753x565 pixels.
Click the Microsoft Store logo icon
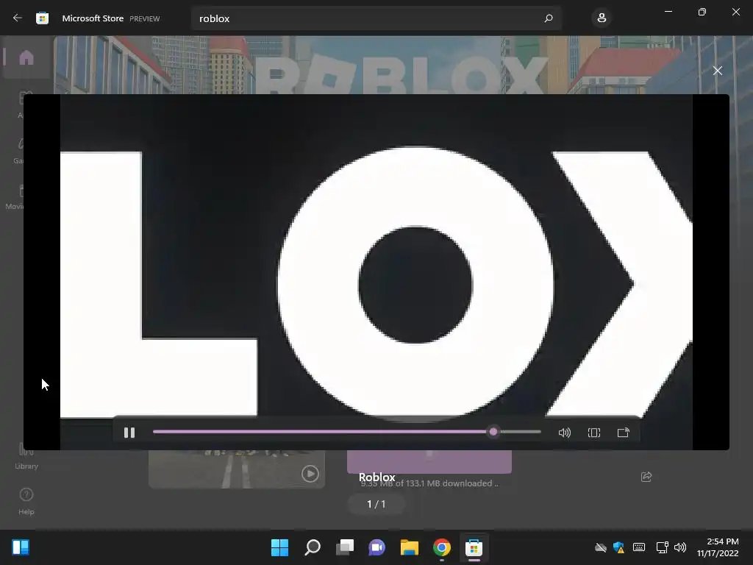(42, 18)
